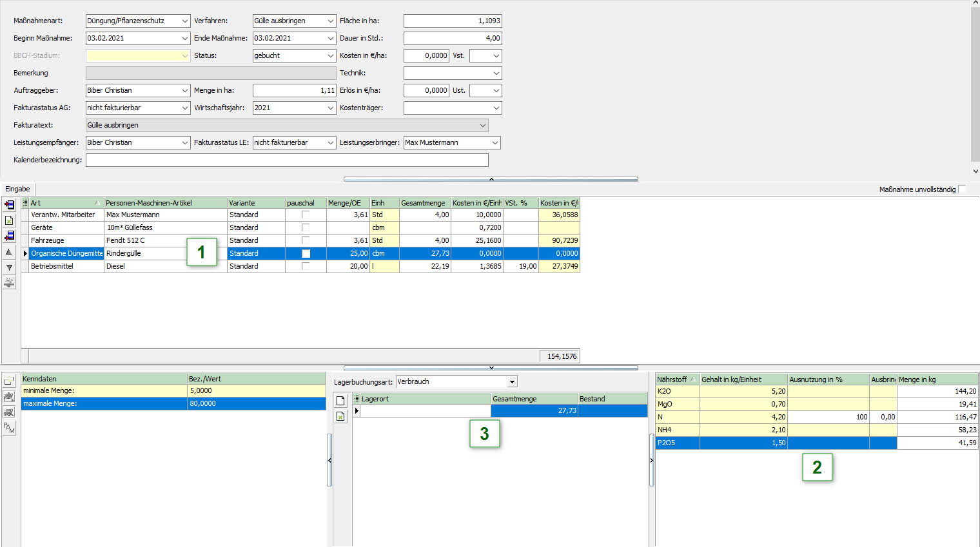Sort by the Nährstoff column header
Image resolution: width=980 pixels, height=547 pixels.
pos(672,379)
